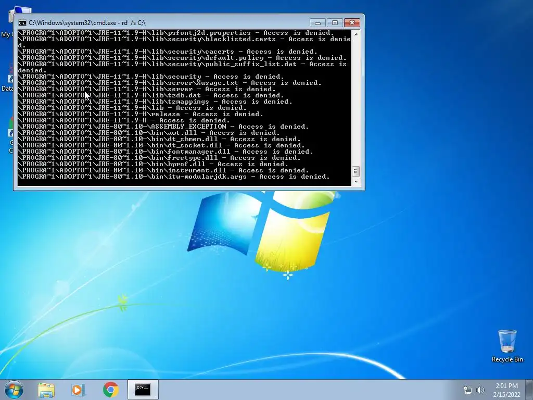Screen dimensions: 533x400
Task: Click the Show desktop button at taskbar end
Action: (529, 390)
